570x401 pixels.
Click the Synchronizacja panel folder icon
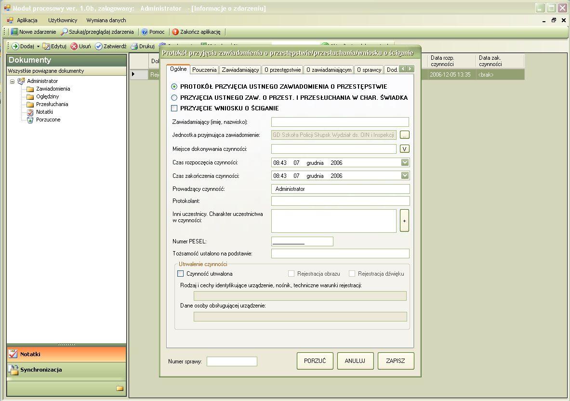click(13, 370)
